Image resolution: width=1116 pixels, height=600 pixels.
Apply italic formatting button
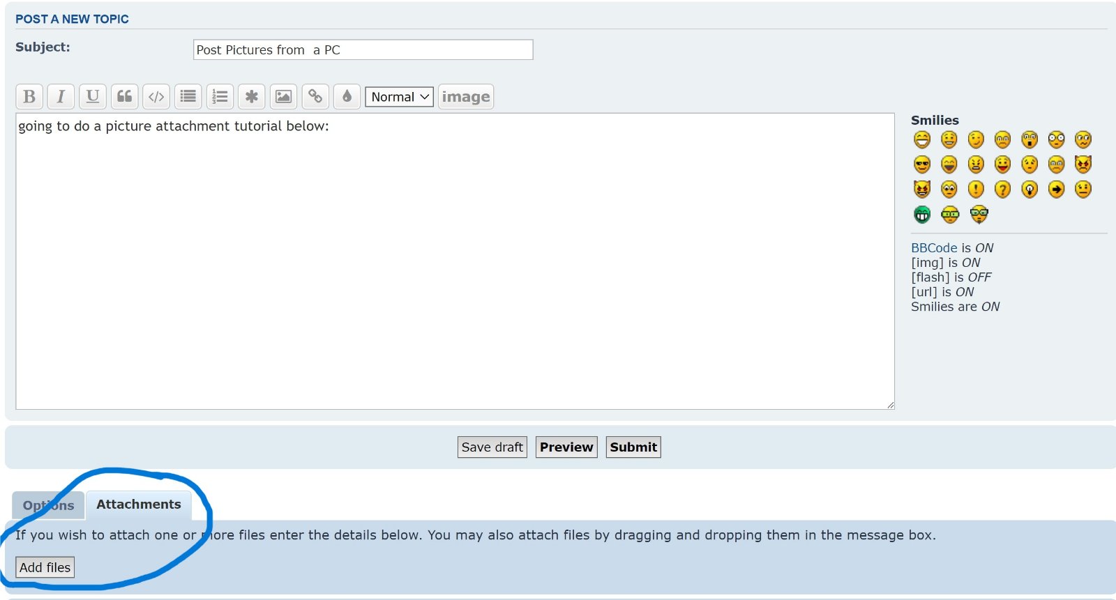61,96
